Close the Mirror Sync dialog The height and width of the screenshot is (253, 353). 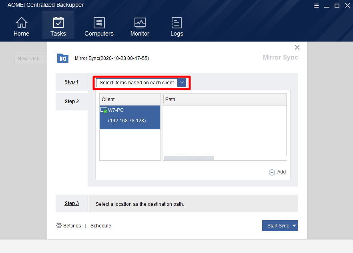297,47
